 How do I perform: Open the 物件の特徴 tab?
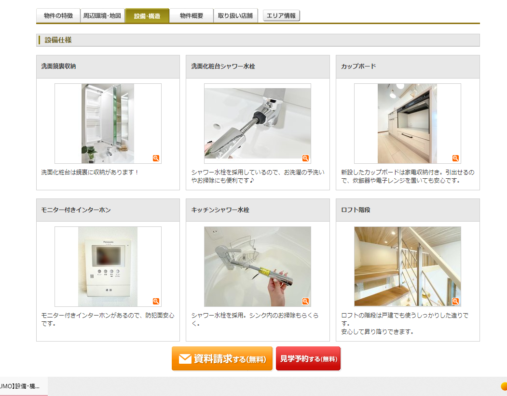(58, 15)
